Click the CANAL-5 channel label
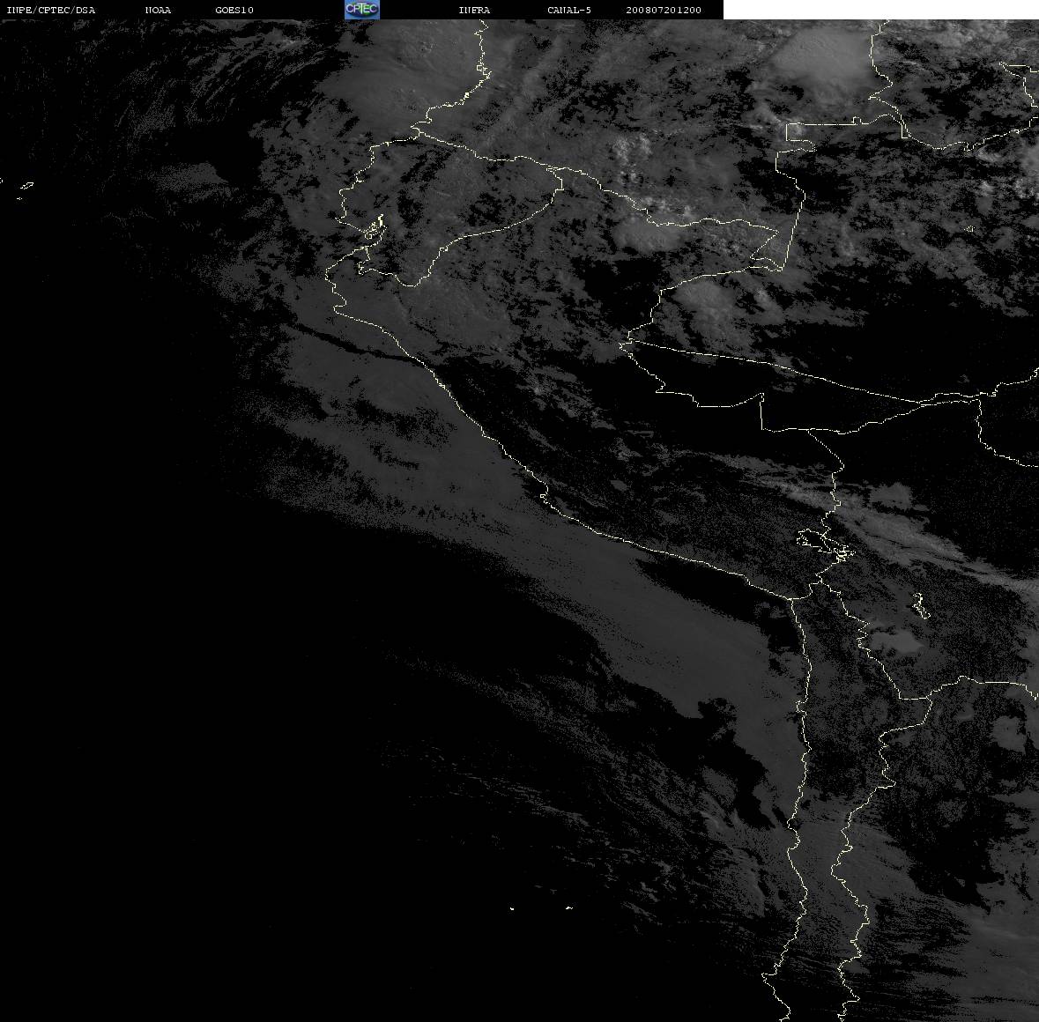Viewport: 1039px width, 1022px height. point(569,10)
